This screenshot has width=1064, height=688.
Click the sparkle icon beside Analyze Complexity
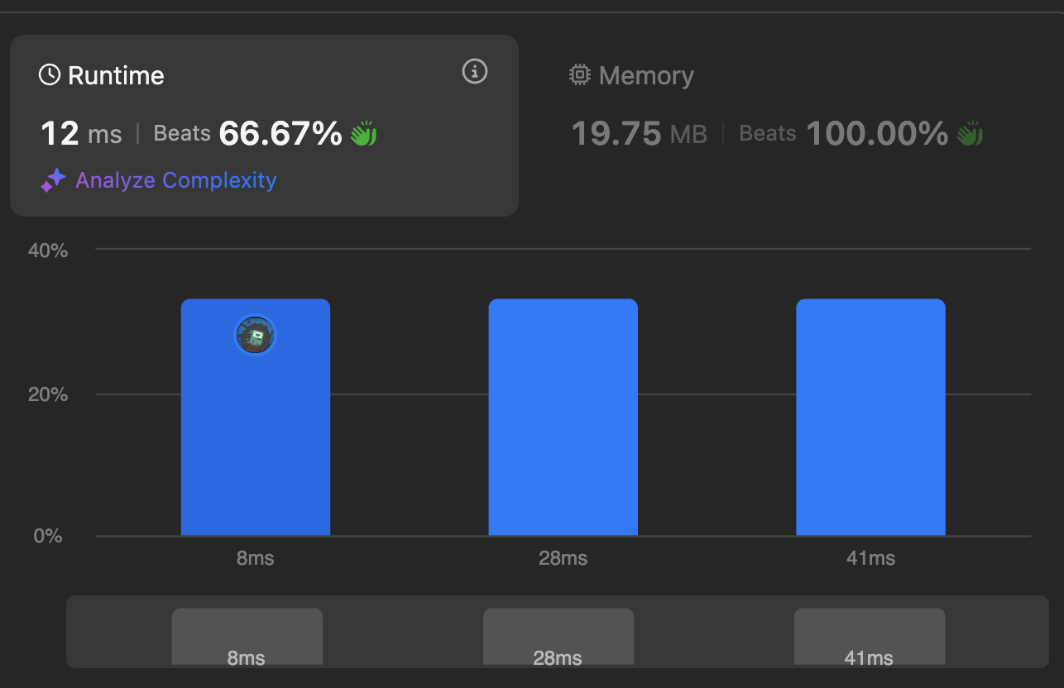[53, 180]
